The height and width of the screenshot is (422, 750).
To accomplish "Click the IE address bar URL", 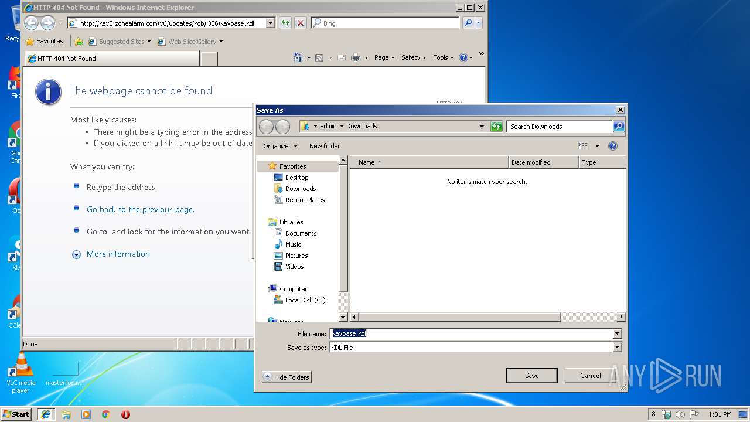I will coord(167,23).
